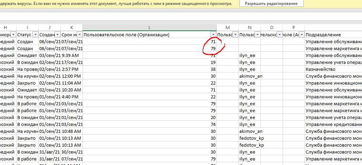Click ilyn_ee in the 9:39 AM row

[x=250, y=55]
